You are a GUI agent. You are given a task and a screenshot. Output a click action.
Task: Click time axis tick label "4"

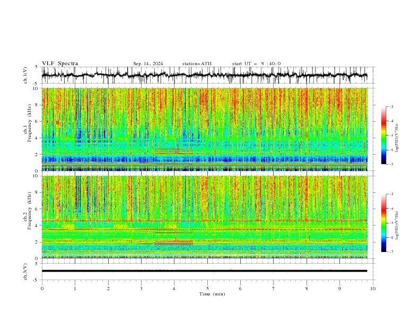pyautogui.click(x=174, y=289)
